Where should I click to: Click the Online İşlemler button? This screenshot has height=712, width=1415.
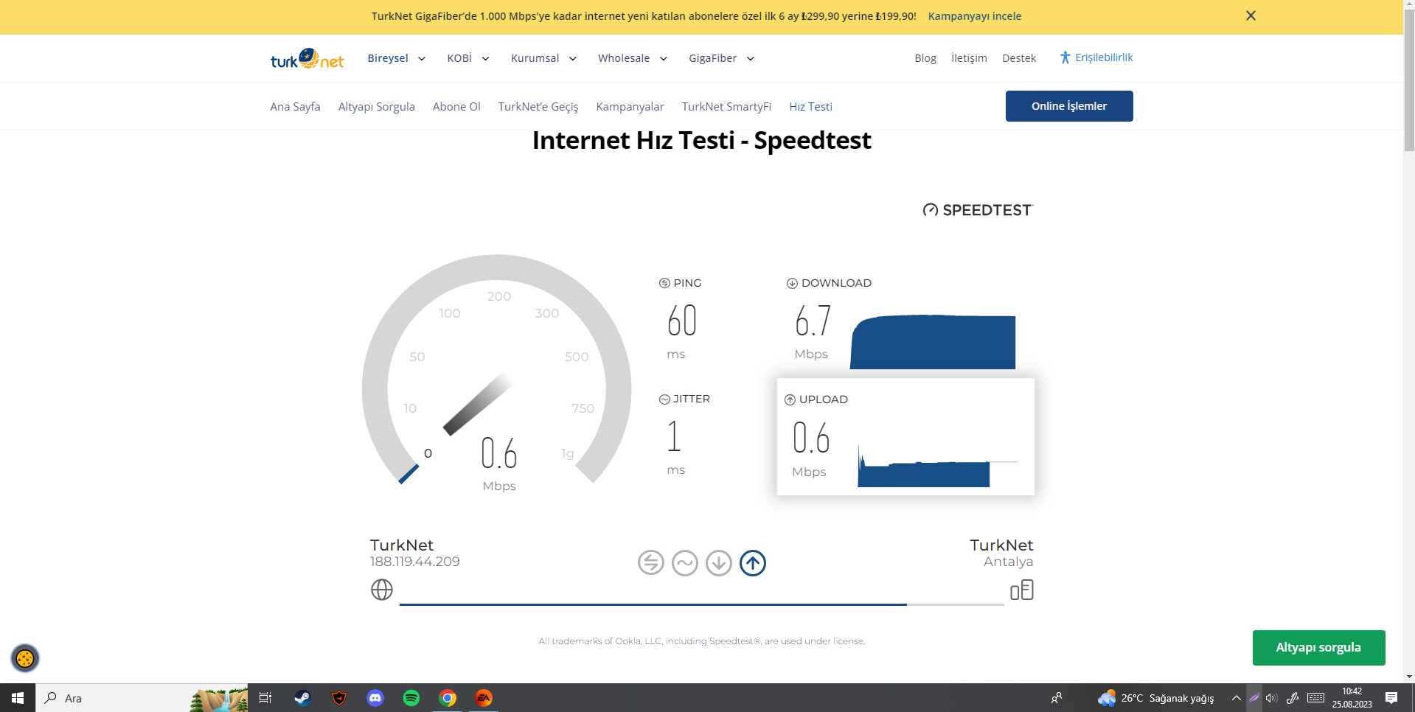(x=1069, y=106)
